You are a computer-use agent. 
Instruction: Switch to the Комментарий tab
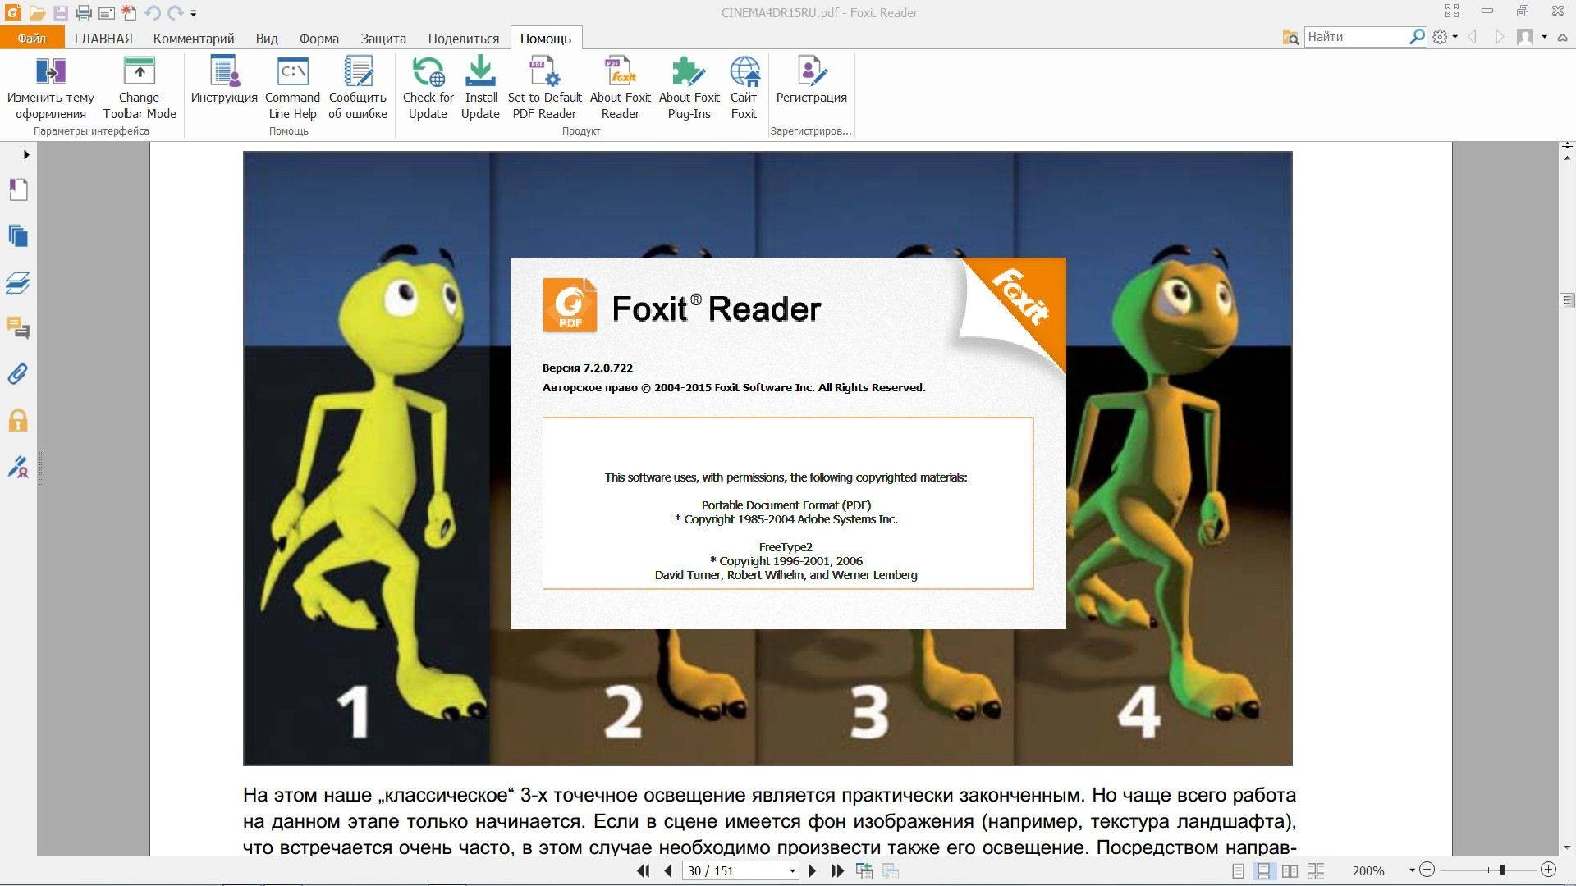click(x=194, y=39)
